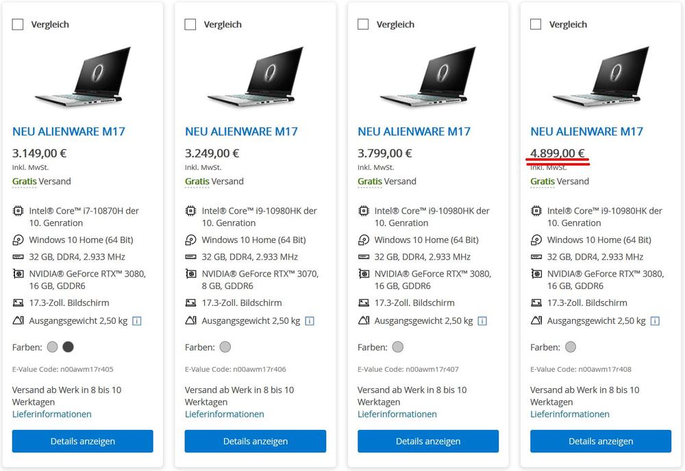Open weight info icon on 4.899,00 € laptop

pyautogui.click(x=655, y=320)
